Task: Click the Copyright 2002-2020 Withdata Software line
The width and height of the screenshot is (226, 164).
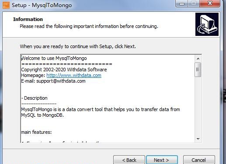Action: pos(64,70)
